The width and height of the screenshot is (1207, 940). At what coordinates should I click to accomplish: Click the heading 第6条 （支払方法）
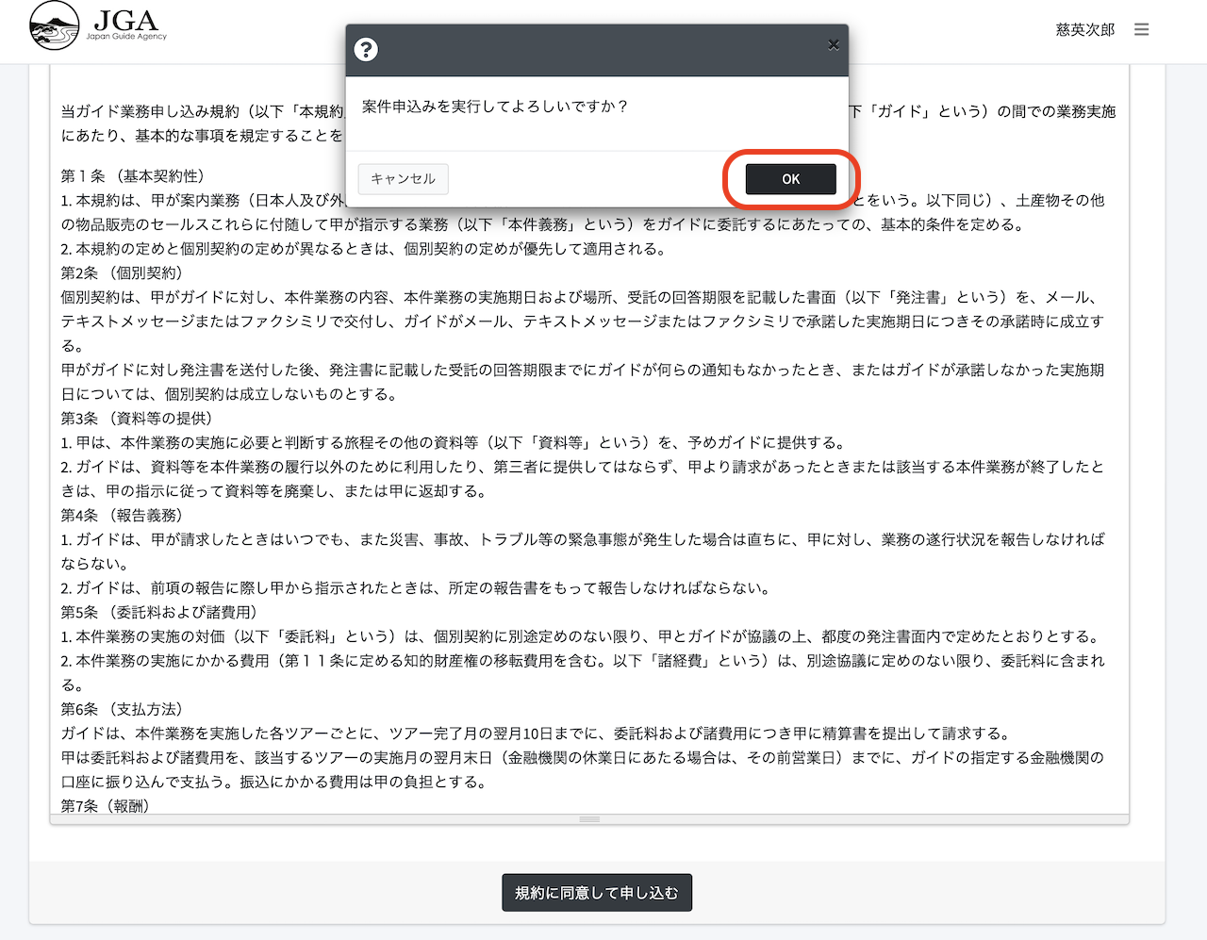click(x=122, y=710)
